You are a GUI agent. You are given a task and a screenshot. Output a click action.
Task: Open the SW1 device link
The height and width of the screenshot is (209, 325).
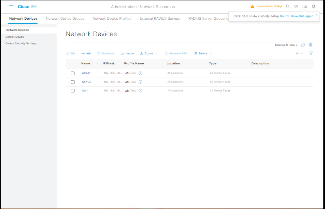pos(85,90)
